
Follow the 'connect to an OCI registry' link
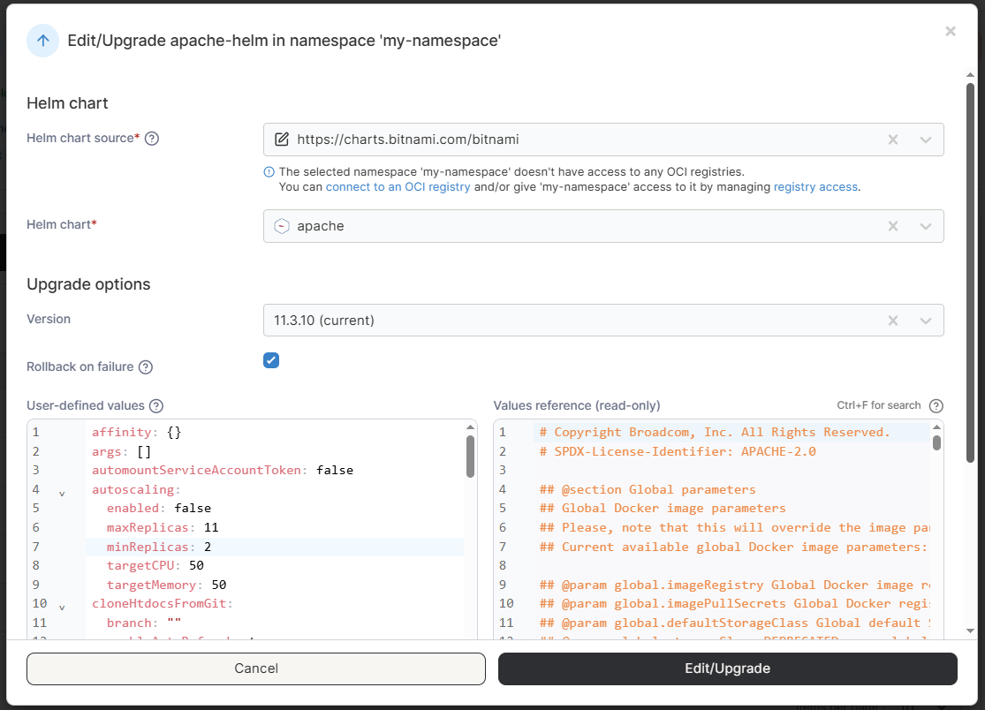(x=398, y=187)
